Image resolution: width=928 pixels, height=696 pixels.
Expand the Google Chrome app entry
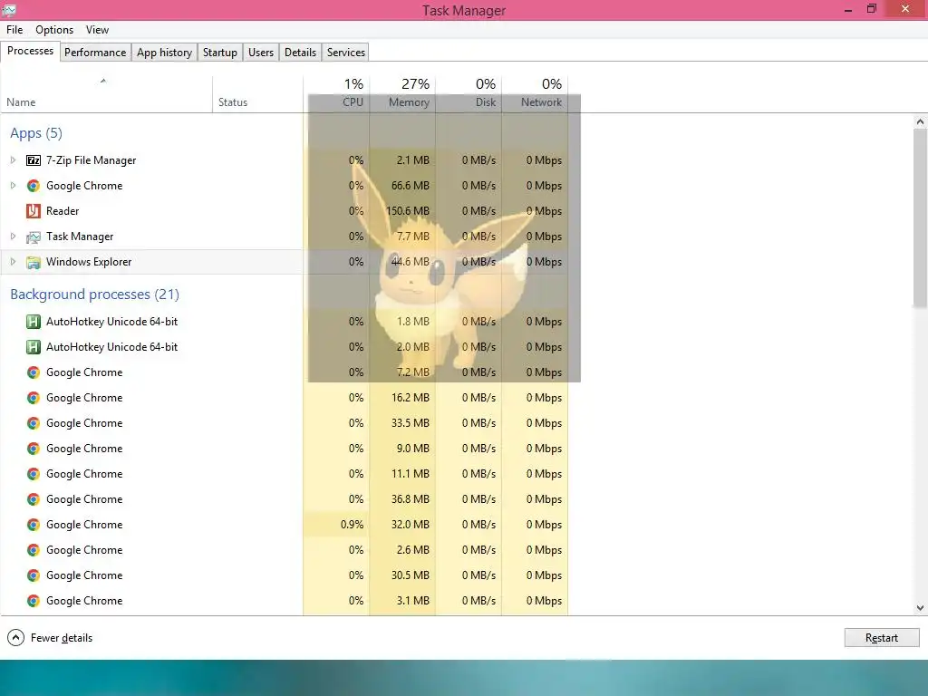point(13,186)
